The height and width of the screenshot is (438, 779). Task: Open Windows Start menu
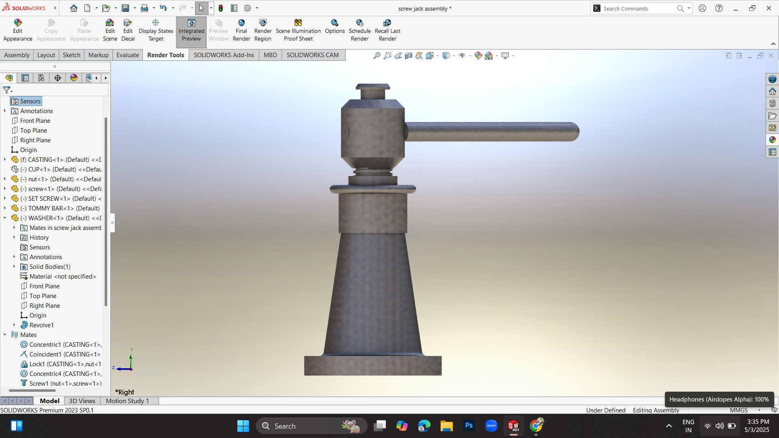[243, 426]
